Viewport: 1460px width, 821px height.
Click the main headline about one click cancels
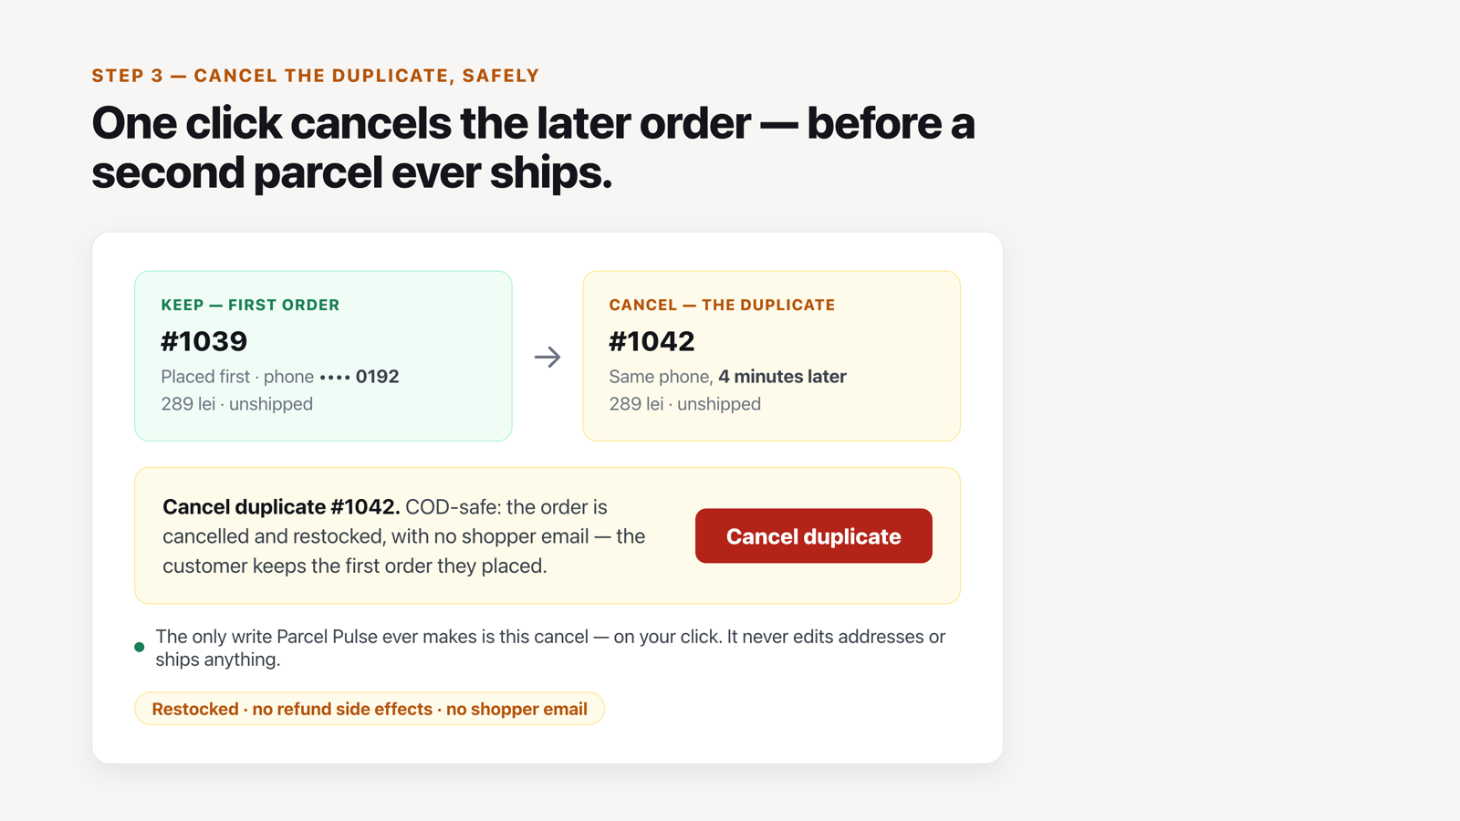[x=533, y=148]
